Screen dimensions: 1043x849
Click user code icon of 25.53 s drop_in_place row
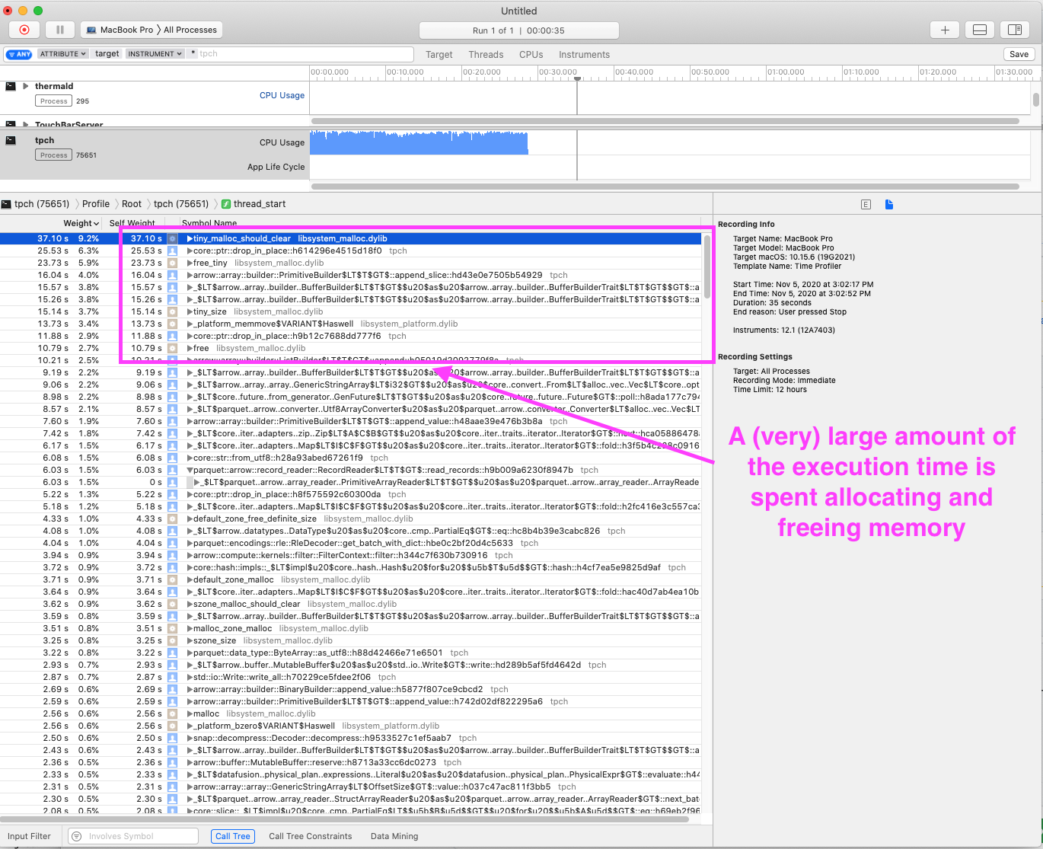click(173, 251)
